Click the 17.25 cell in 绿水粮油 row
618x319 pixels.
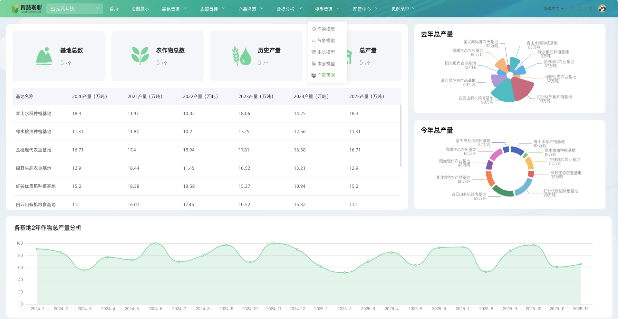coord(244,132)
